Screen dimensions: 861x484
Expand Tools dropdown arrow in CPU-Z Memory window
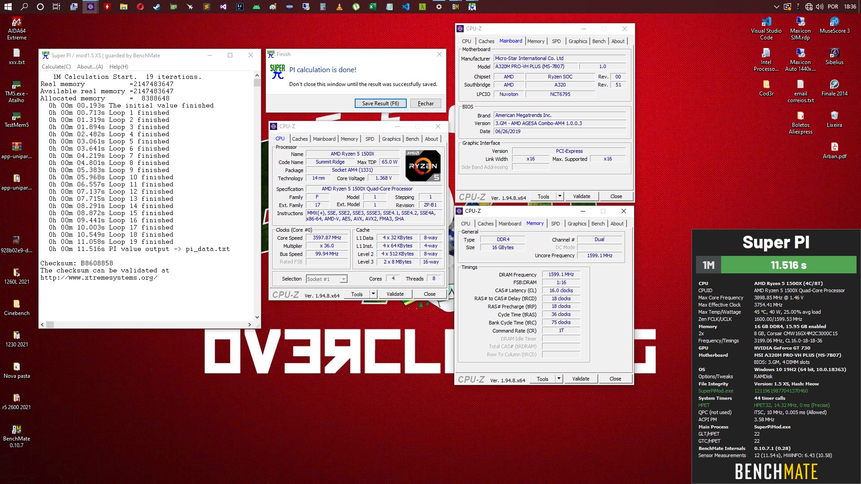click(559, 379)
